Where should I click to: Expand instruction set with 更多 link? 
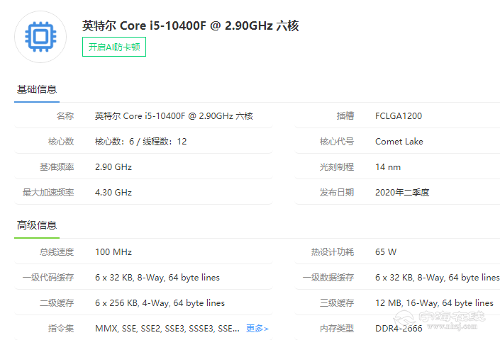point(257,329)
